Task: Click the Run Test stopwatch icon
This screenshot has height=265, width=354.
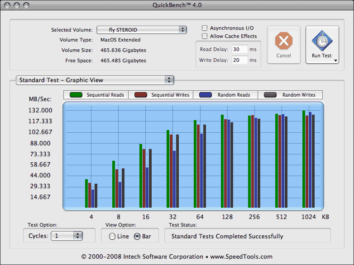Action: tap(322, 42)
